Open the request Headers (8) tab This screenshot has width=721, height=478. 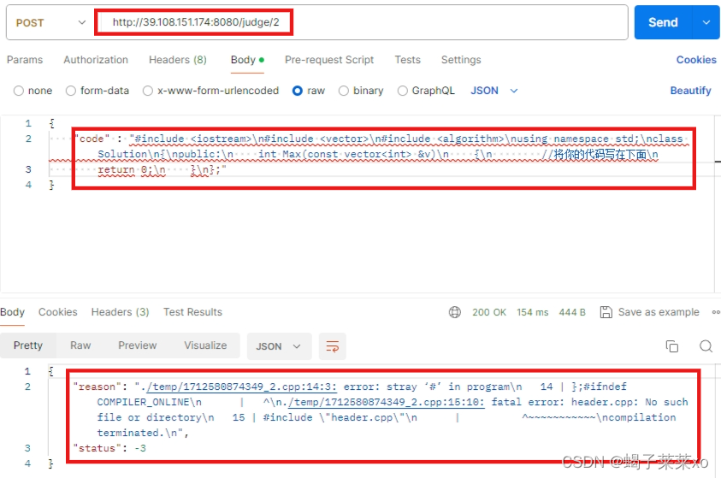tap(178, 60)
